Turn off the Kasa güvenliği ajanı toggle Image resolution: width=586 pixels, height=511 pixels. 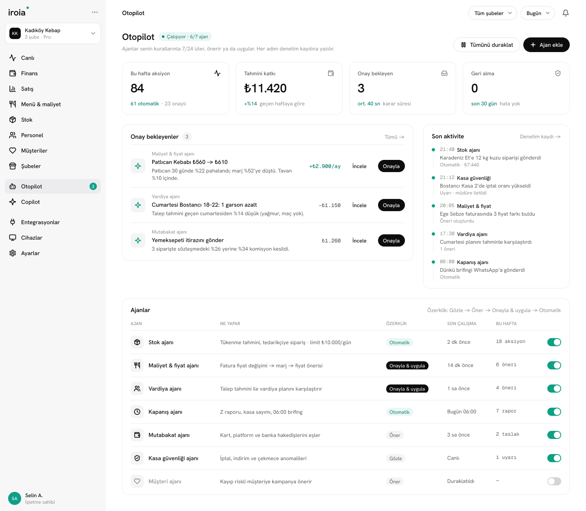(x=554, y=458)
